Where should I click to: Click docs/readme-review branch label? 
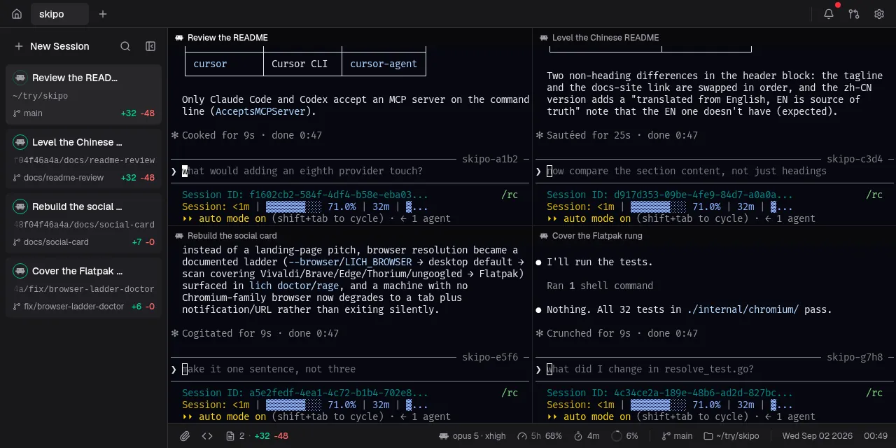coord(64,178)
